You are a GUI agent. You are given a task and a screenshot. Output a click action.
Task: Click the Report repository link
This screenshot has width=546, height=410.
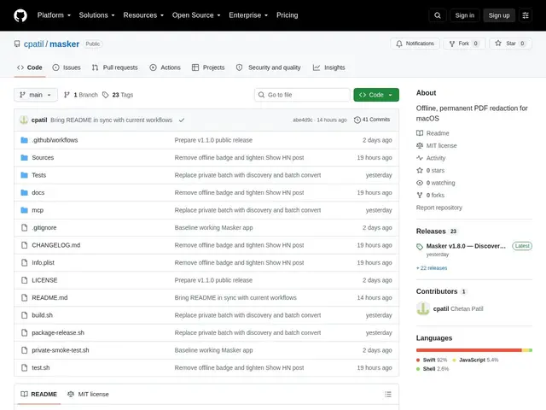pos(439,208)
